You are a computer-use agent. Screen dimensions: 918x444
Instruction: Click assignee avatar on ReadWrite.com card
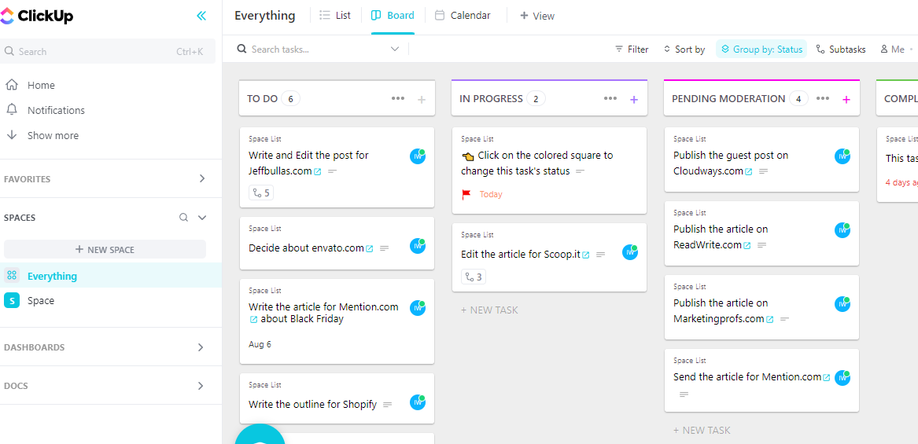pos(842,230)
